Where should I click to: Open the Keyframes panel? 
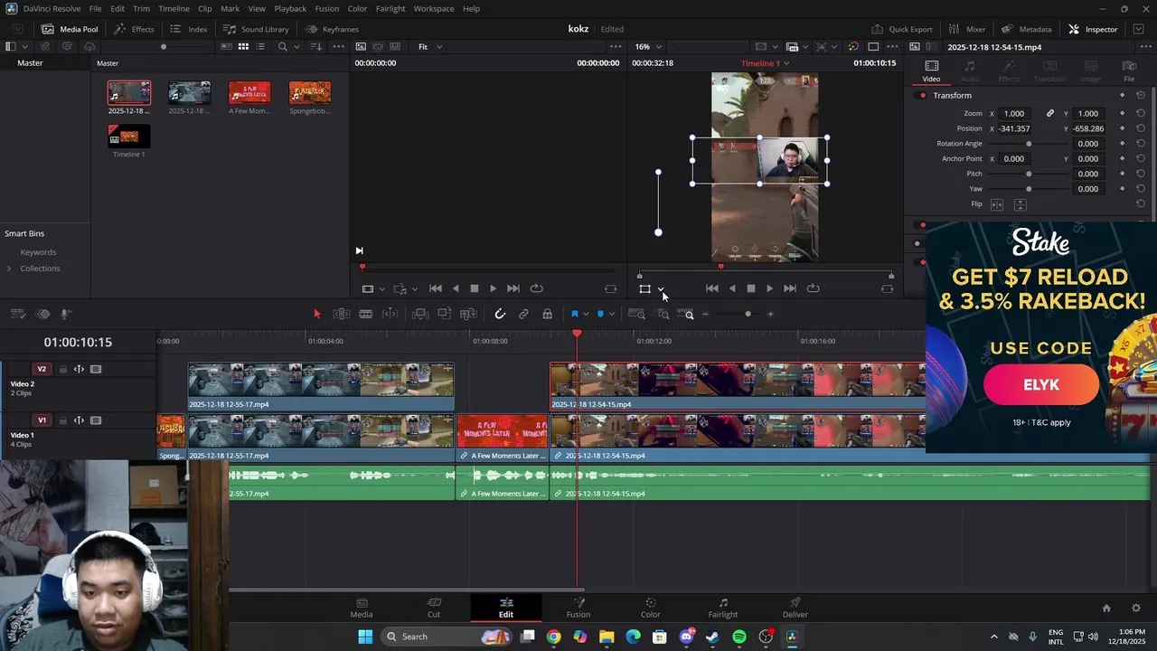tap(332, 29)
